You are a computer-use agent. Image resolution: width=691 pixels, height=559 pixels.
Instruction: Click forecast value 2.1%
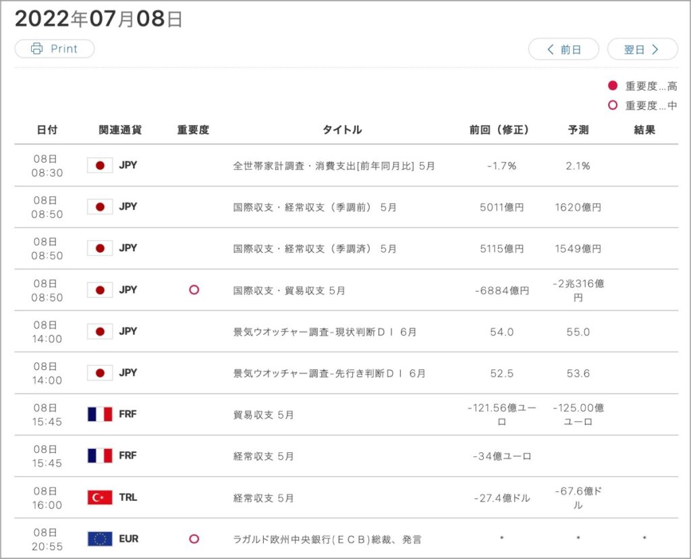click(578, 166)
